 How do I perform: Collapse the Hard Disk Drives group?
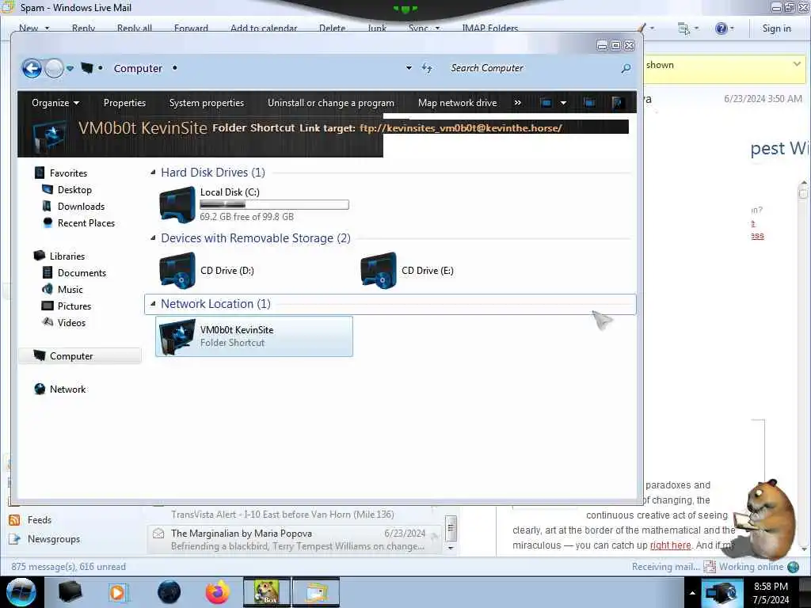click(153, 172)
